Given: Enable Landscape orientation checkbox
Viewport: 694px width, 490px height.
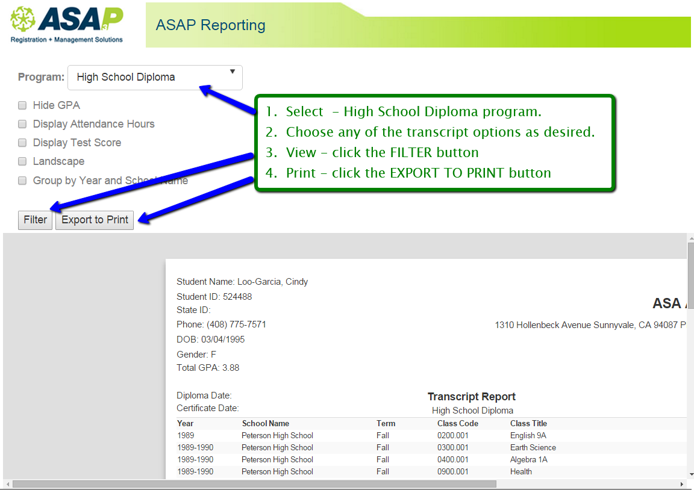Looking at the screenshot, I should (x=22, y=161).
